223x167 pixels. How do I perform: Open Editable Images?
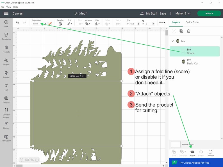coord(6,113)
